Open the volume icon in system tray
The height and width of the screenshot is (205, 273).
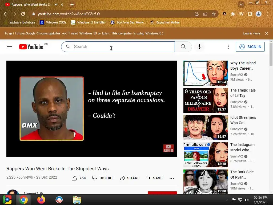(247, 200)
